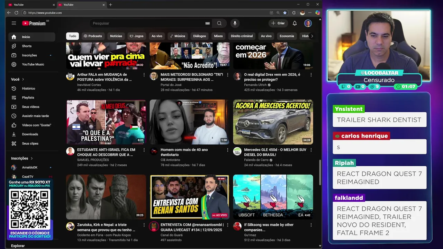Expand the Inscrições subscriptions heading
Image resolution: width=443 pixels, height=249 pixels.
tap(22, 158)
